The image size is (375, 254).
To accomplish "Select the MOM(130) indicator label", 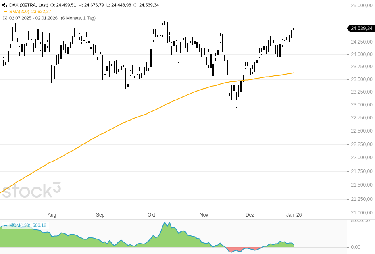I will pyautogui.click(x=20, y=225).
